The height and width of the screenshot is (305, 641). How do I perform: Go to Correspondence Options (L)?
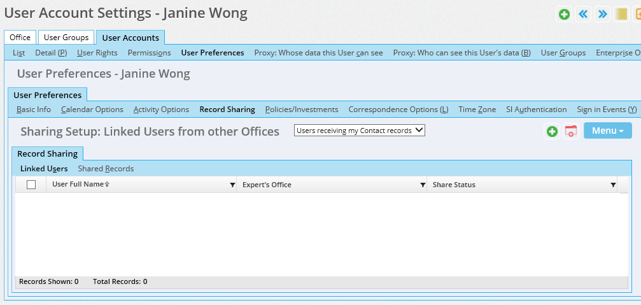398,110
